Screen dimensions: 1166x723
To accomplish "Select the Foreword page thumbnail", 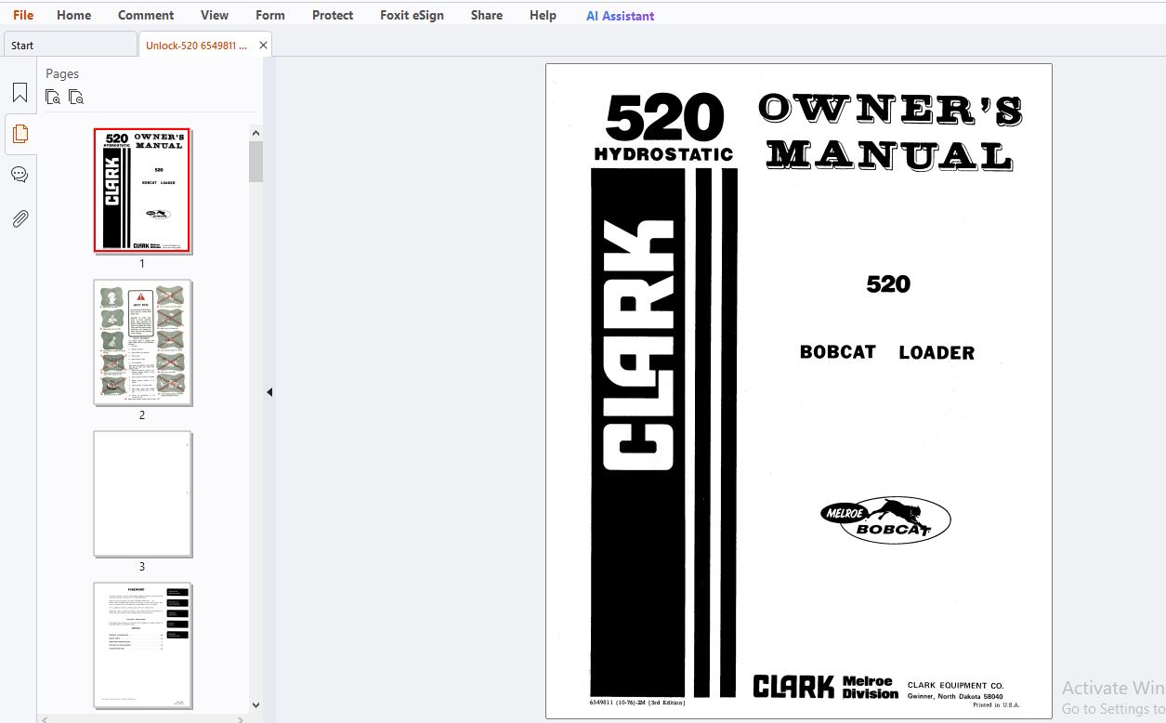I will pyautogui.click(x=142, y=645).
